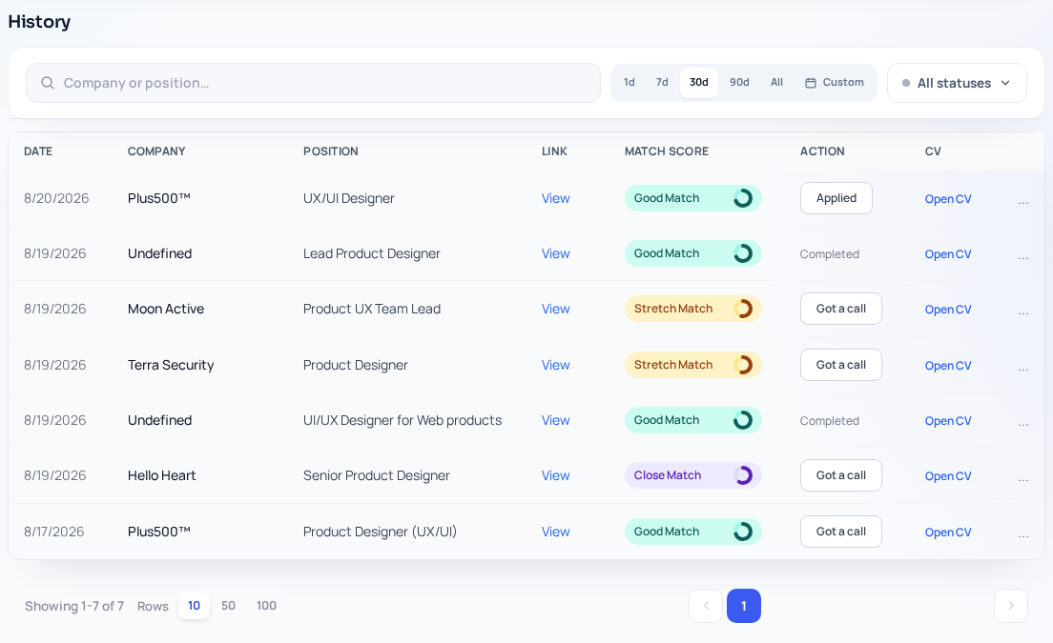This screenshot has height=643, width=1053.
Task: View link for Moon Active job
Action: coord(555,309)
